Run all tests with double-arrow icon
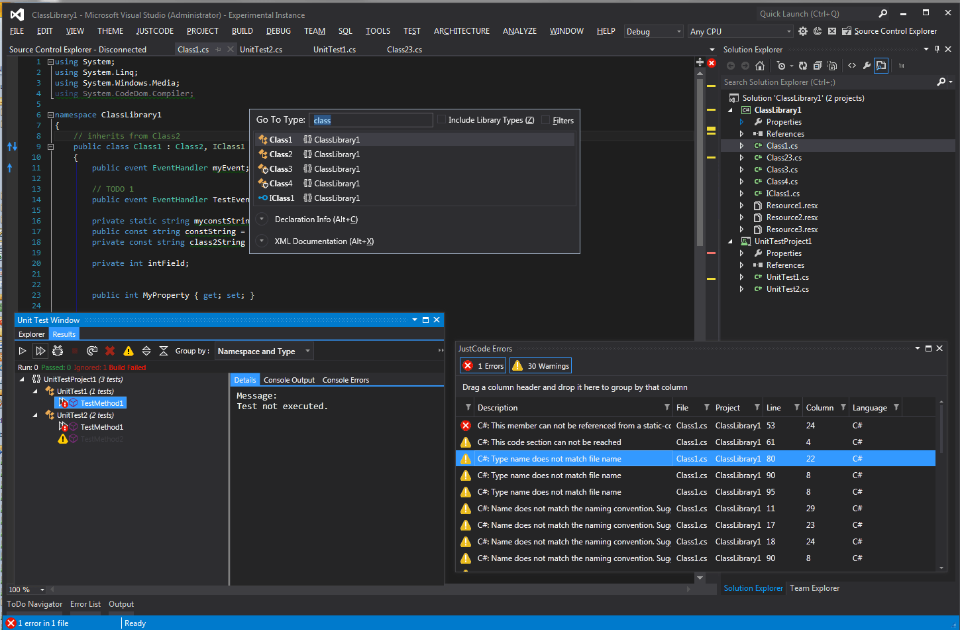The image size is (960, 630). pos(40,351)
